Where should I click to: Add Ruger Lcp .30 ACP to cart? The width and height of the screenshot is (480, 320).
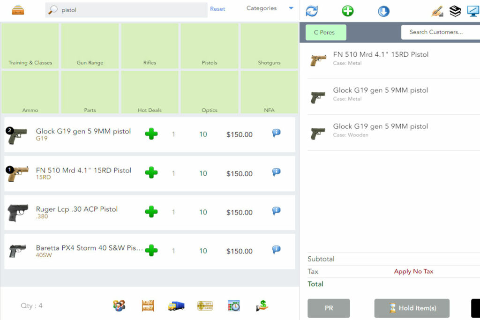coord(151,212)
